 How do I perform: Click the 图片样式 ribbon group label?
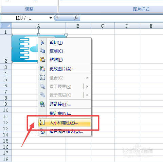[141, 9]
